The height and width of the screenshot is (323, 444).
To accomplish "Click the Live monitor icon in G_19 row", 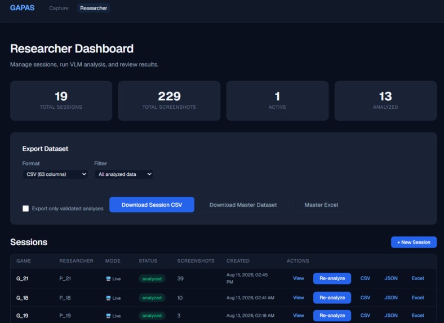I will click(x=108, y=316).
